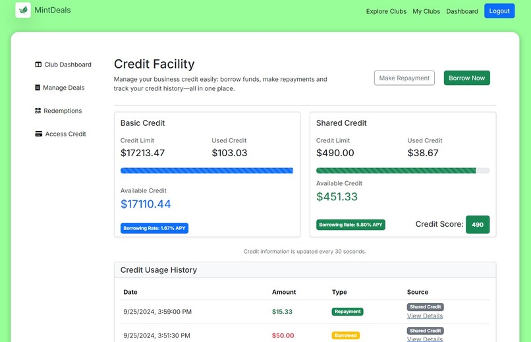Click the Shared Credit badge in the repayment row
The image size is (531, 342).
point(426,307)
